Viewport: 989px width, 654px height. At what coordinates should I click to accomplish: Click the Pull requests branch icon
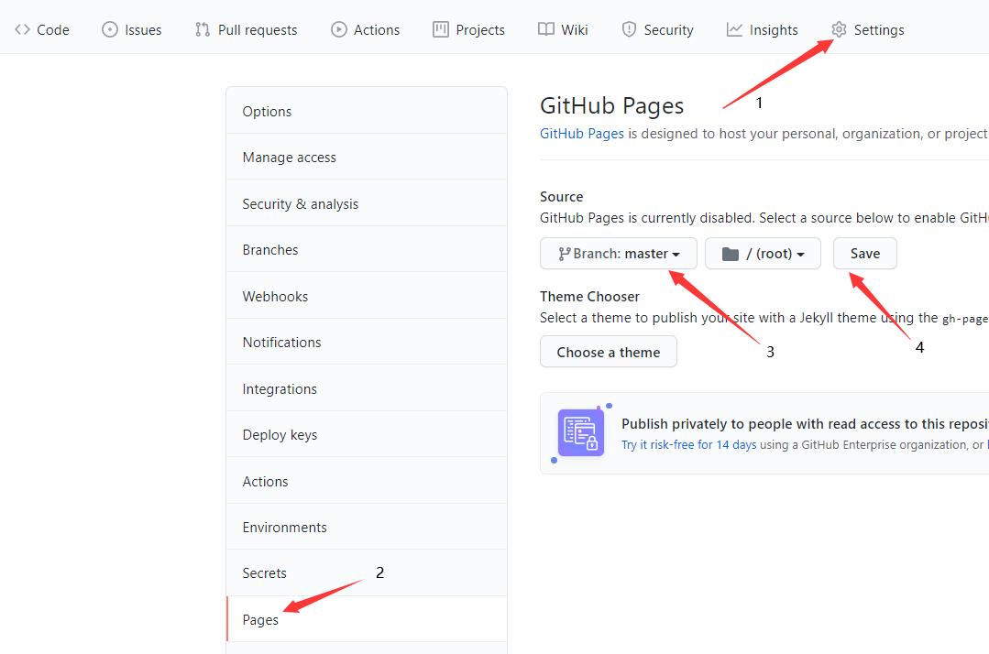(x=203, y=29)
